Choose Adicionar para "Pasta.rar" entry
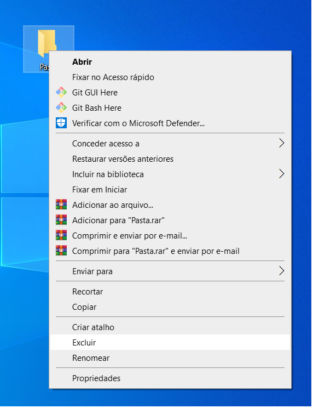Viewport: 313px width, 408px height. [x=170, y=220]
